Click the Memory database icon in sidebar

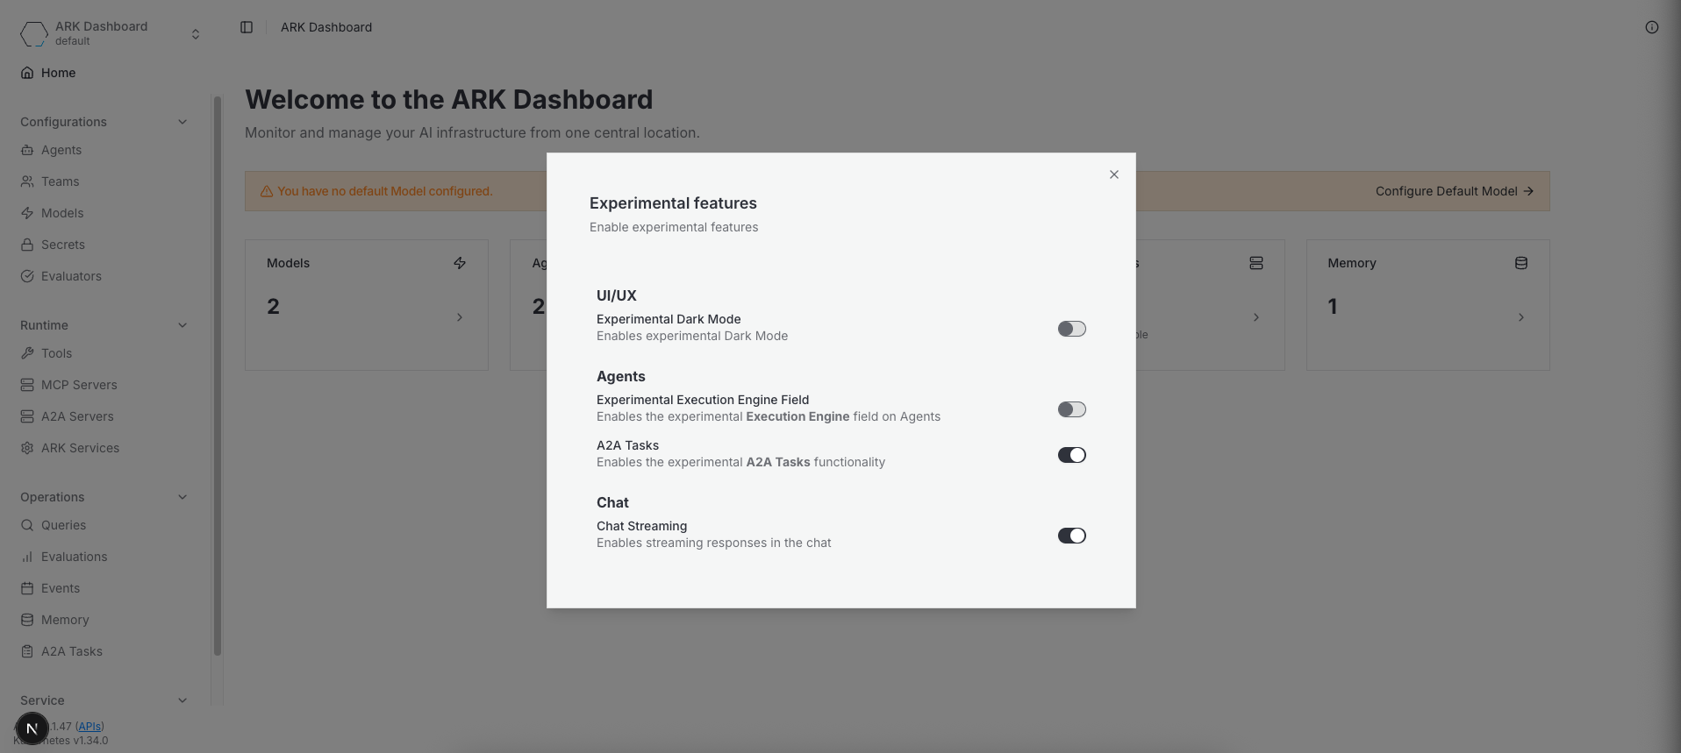coord(27,620)
